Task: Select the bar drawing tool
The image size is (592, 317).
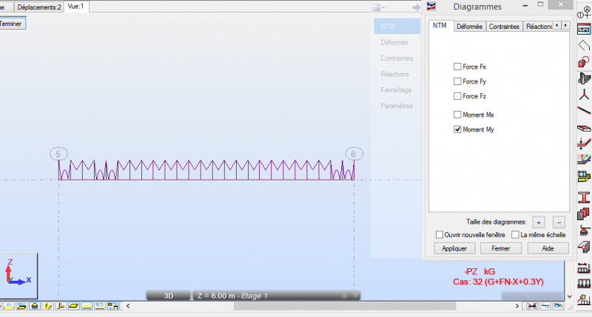Action: coord(584,110)
